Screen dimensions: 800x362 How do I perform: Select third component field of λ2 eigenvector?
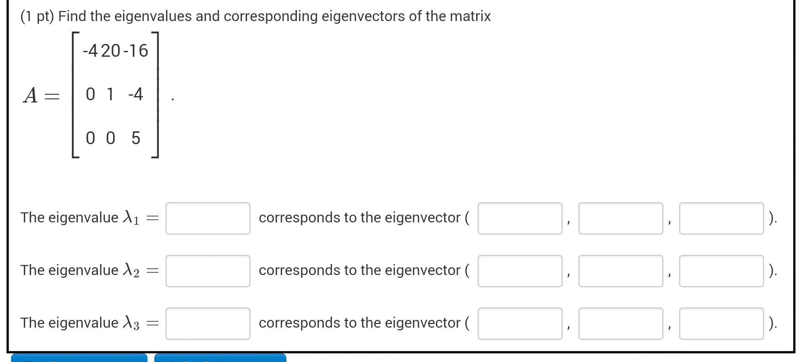coord(721,271)
